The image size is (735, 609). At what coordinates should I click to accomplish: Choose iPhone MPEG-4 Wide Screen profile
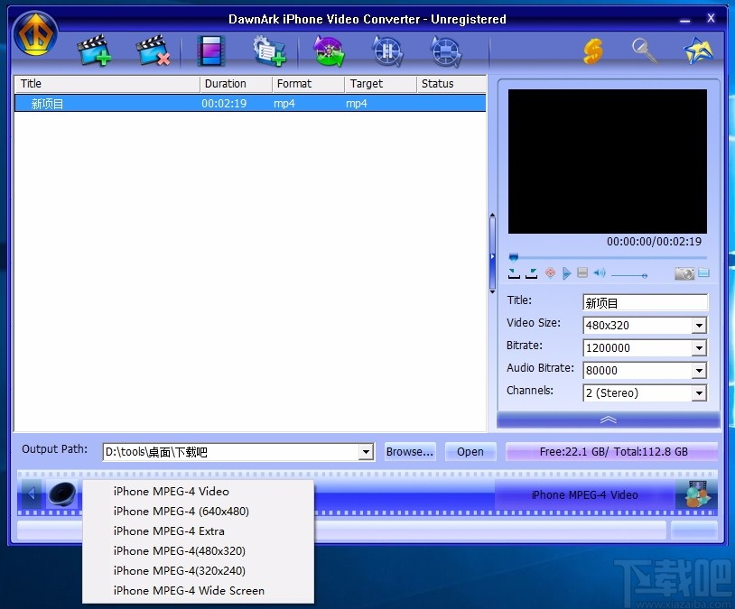click(x=189, y=591)
